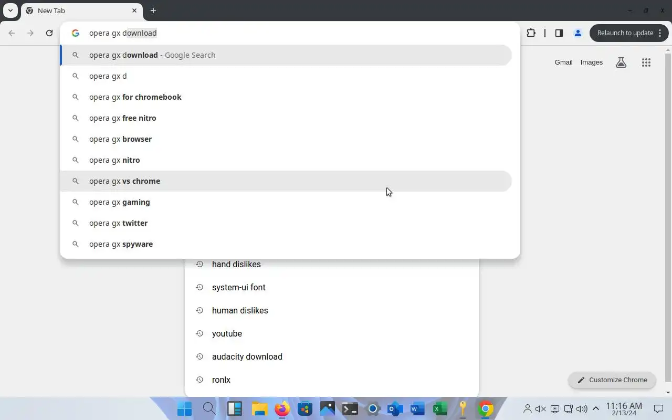Click the speaker volume tray icon
Viewport: 672px width, 420px height.
point(582,409)
